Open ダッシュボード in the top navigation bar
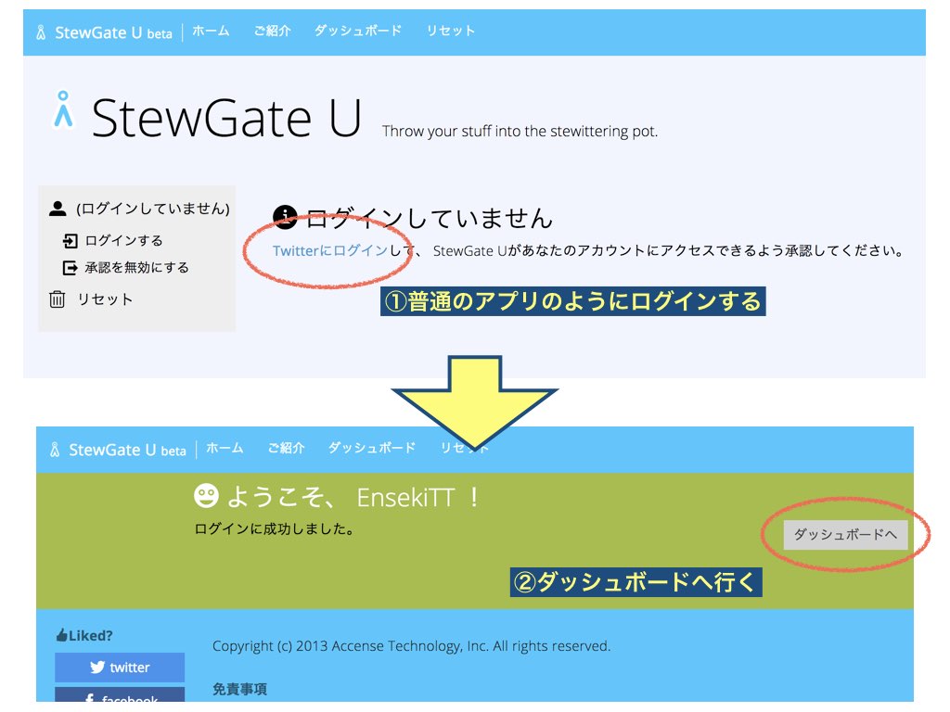Viewport: 950px width, 712px height. click(358, 31)
